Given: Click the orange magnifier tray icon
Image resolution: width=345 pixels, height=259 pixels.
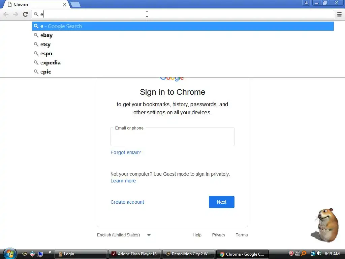Looking at the screenshot, I should coord(304,254).
